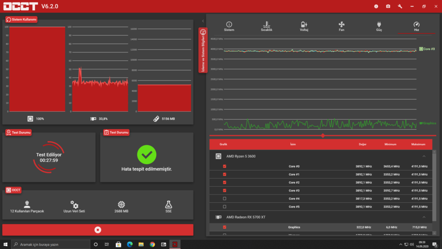Click the taskbar search box
Viewport: 442px width, 249px height.
click(51, 244)
